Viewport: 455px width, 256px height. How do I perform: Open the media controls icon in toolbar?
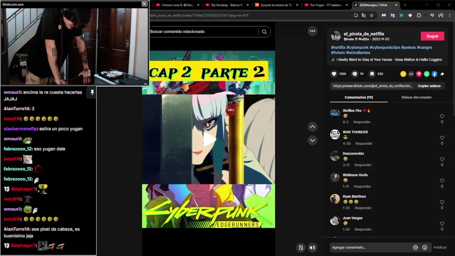432,15
